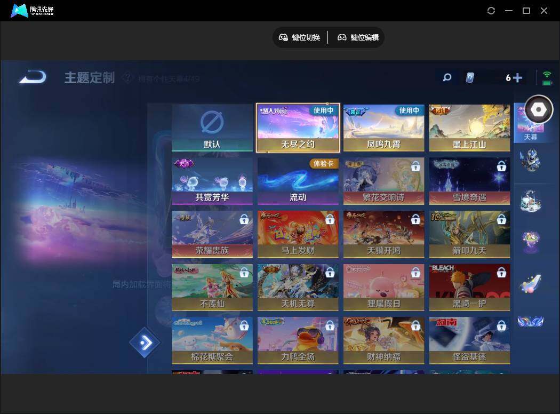Image resolution: width=560 pixels, height=414 pixels.
Task: Open the 天幕 tab in right sidebar
Action: pos(530,124)
